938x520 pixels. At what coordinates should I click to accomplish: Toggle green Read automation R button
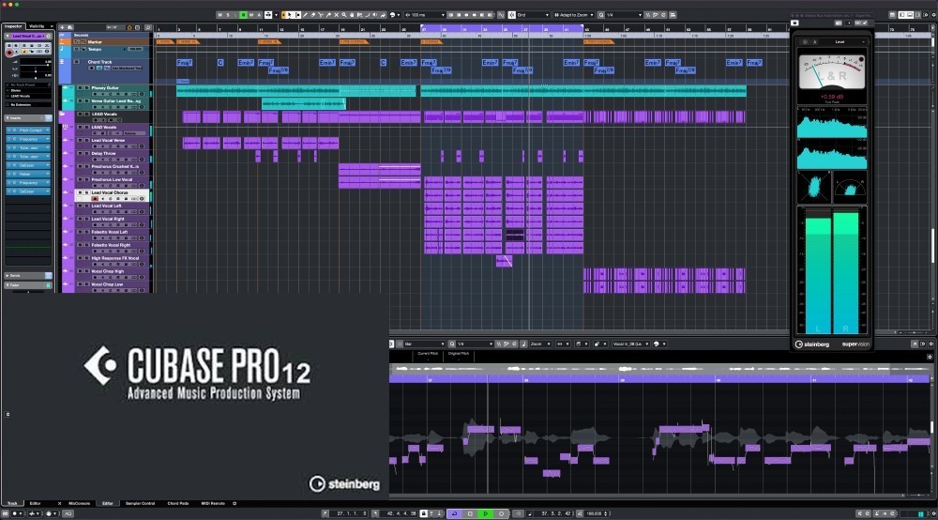coord(244,15)
